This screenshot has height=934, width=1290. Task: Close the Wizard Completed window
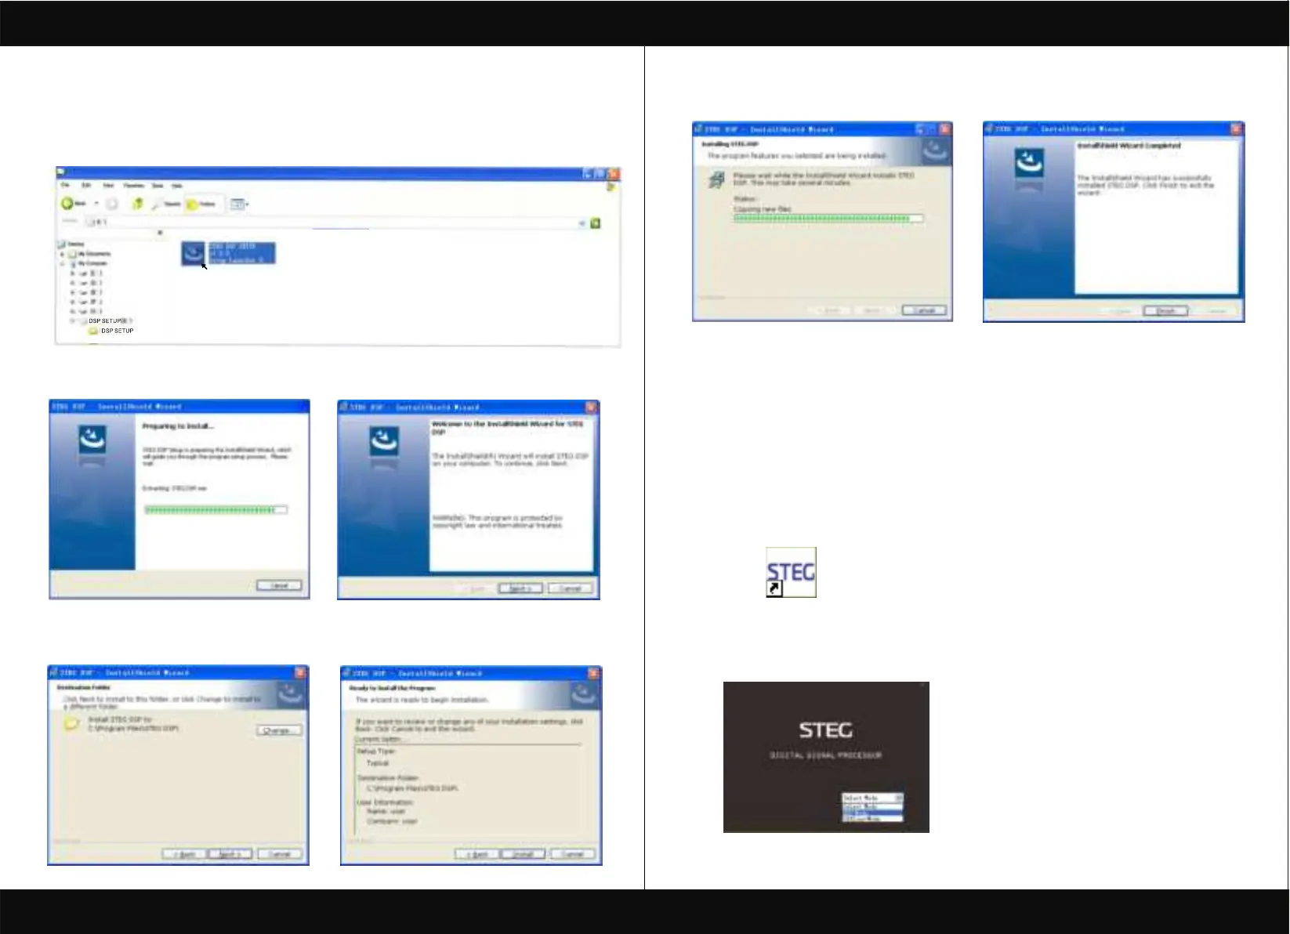(1237, 129)
